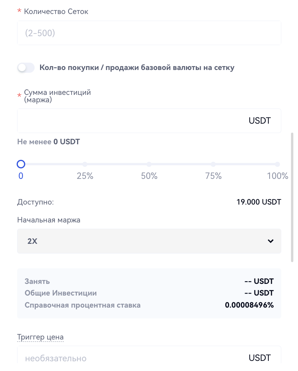Click the available balance 19.000 USDT
The height and width of the screenshot is (371, 298).
coord(258,202)
